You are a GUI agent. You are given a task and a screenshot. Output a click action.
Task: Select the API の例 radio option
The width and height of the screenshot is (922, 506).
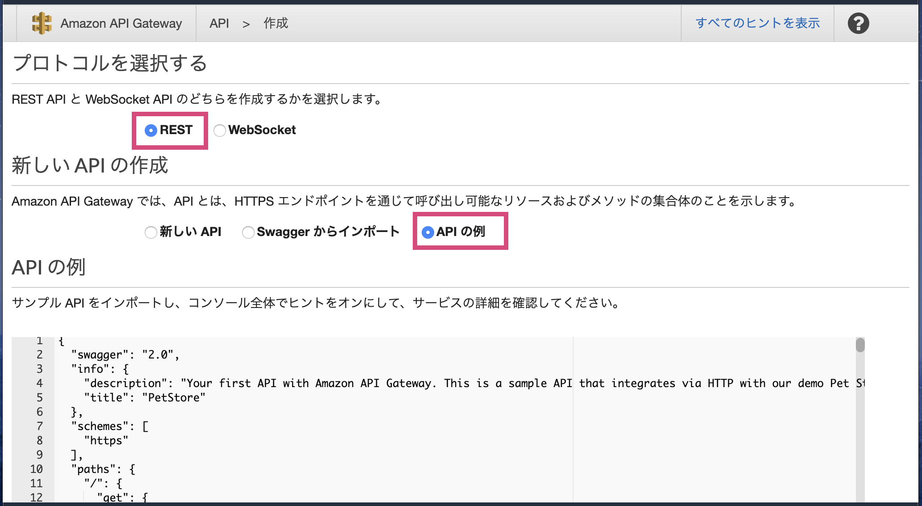427,232
